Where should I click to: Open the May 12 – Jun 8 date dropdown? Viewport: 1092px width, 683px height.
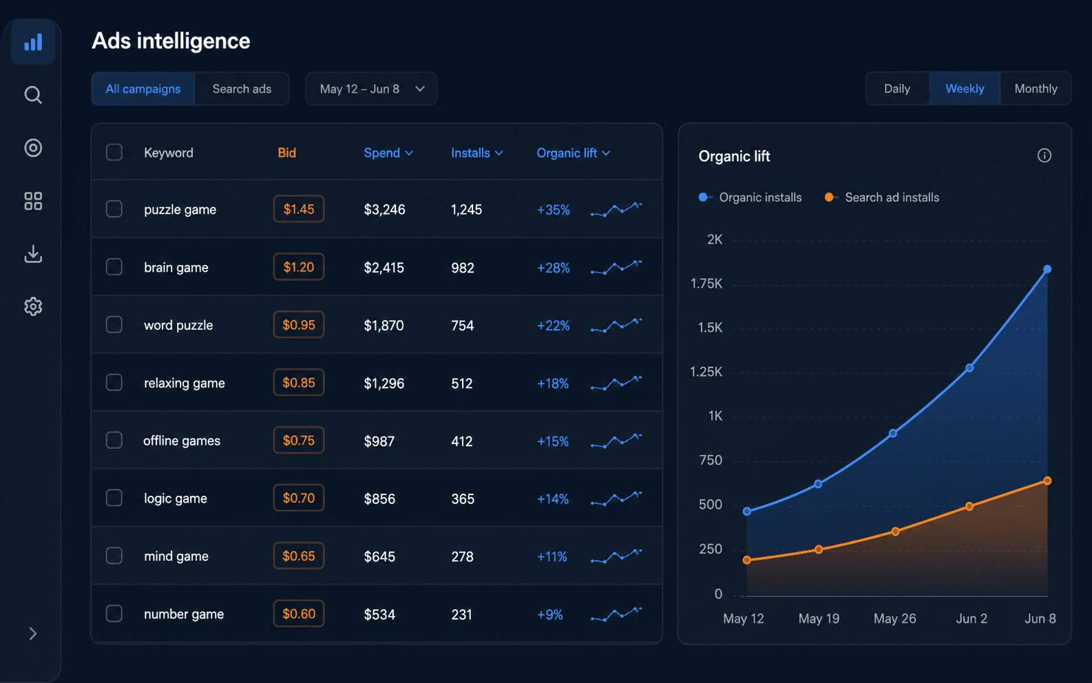[371, 89]
